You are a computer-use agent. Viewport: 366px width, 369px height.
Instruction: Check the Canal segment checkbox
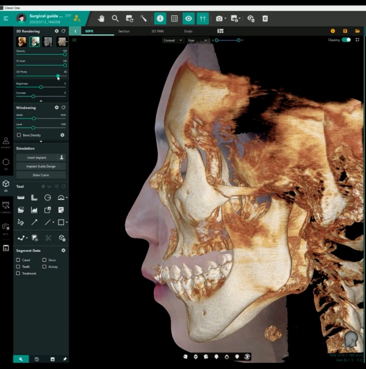pos(18,260)
